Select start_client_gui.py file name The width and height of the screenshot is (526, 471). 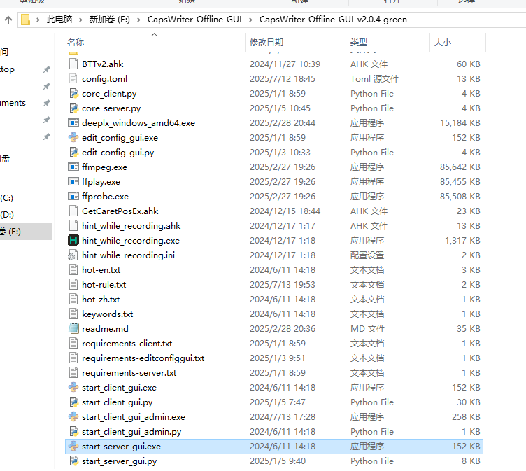click(117, 402)
